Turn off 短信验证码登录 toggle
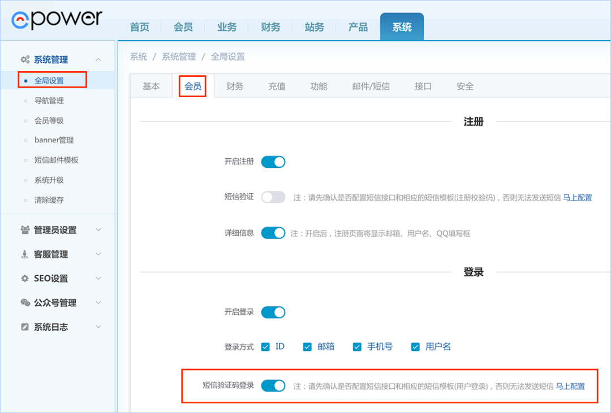This screenshot has height=413, width=611. [x=273, y=386]
